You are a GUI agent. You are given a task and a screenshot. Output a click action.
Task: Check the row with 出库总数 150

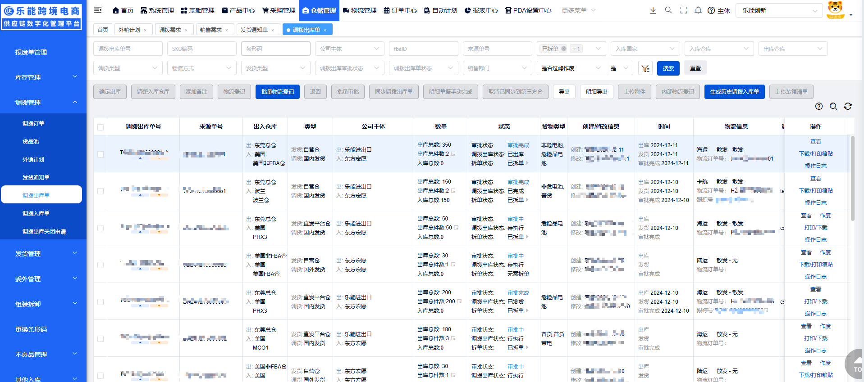101,191
